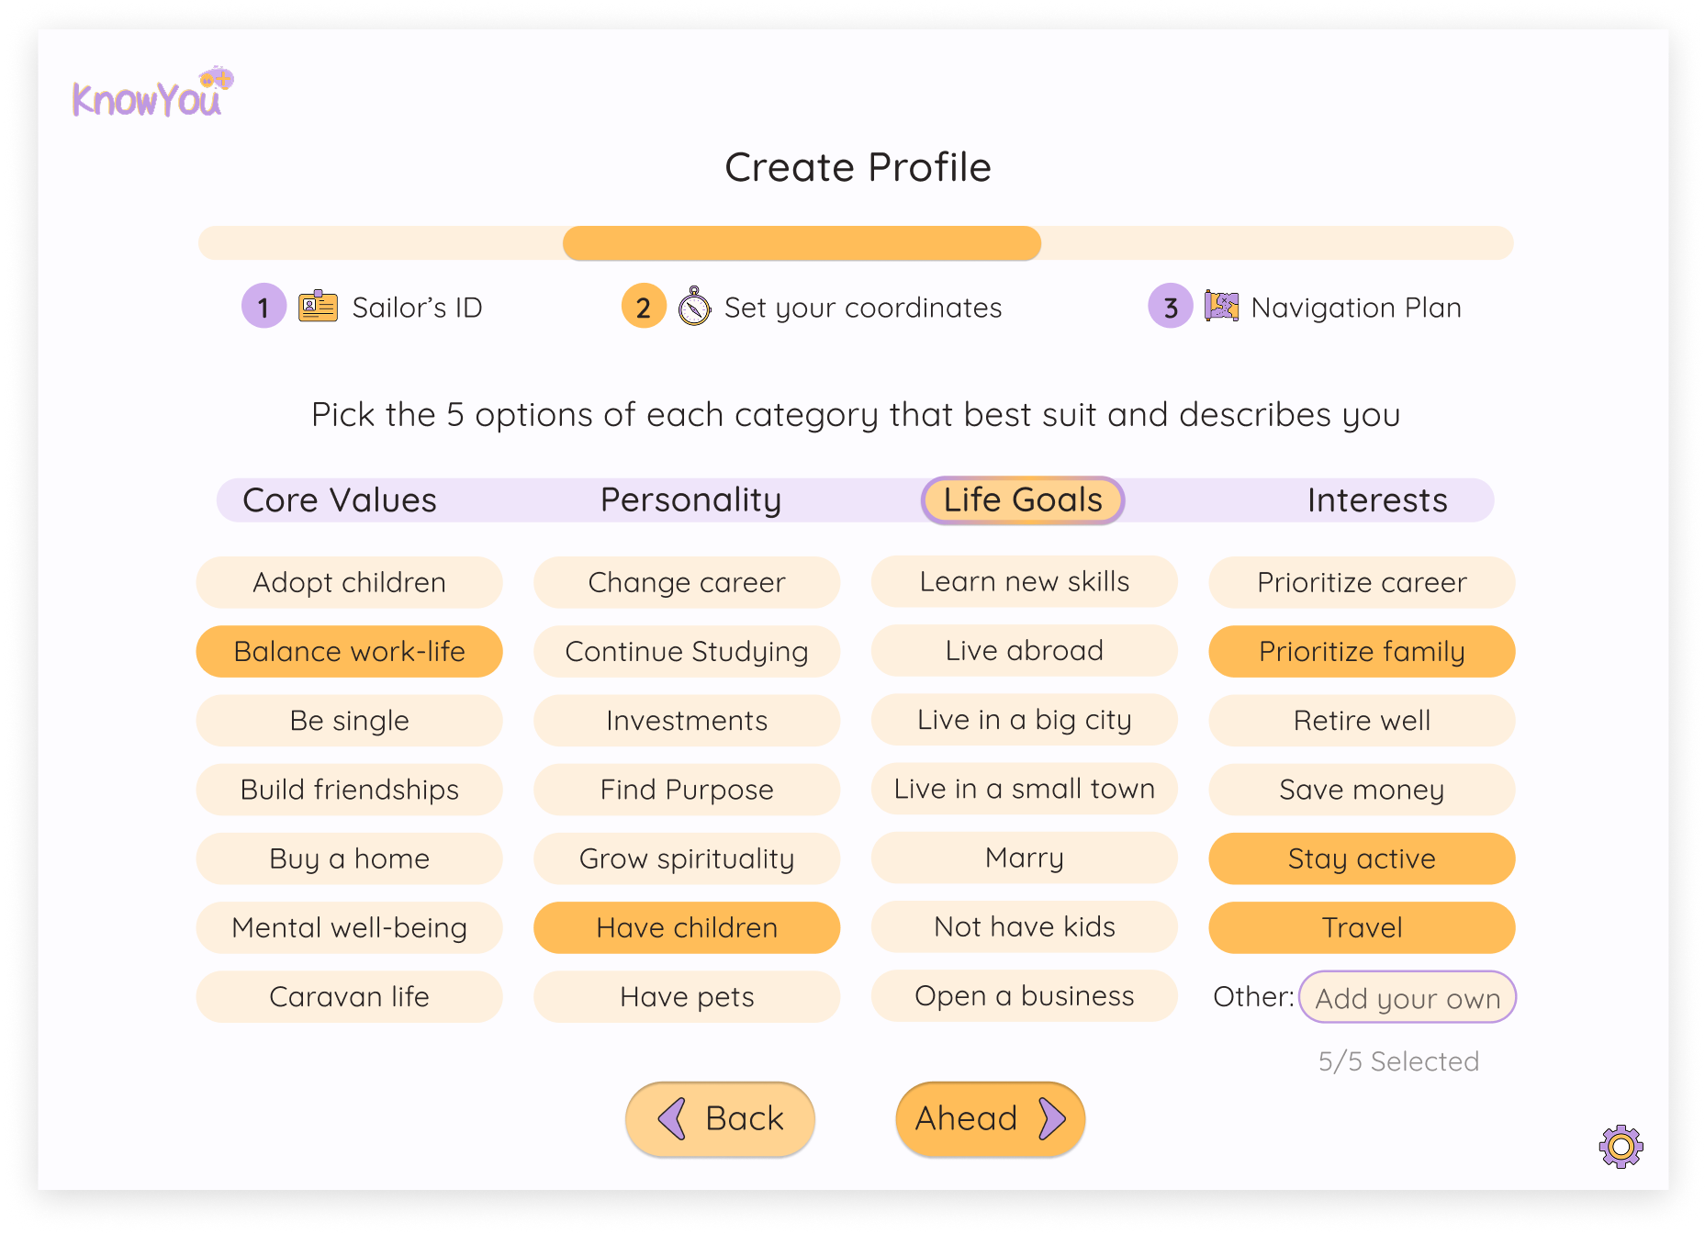Click the map icon beside Navigation Plan
The image size is (1705, 1234).
(1222, 306)
